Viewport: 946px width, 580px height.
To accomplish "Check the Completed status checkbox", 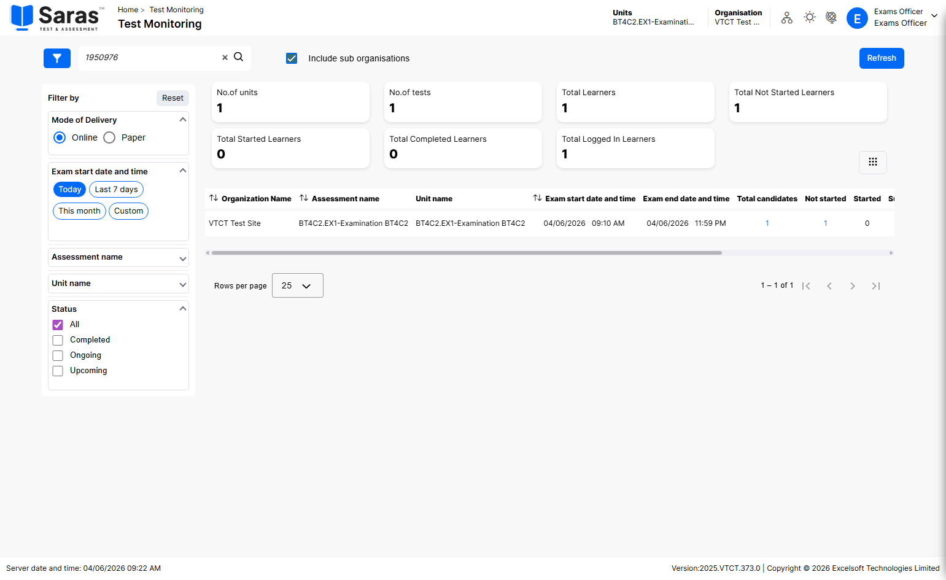I will (x=58, y=340).
